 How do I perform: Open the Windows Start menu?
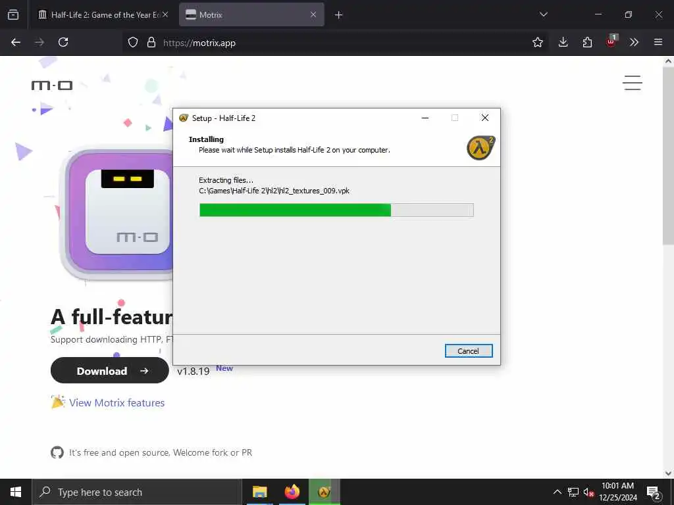[16, 492]
